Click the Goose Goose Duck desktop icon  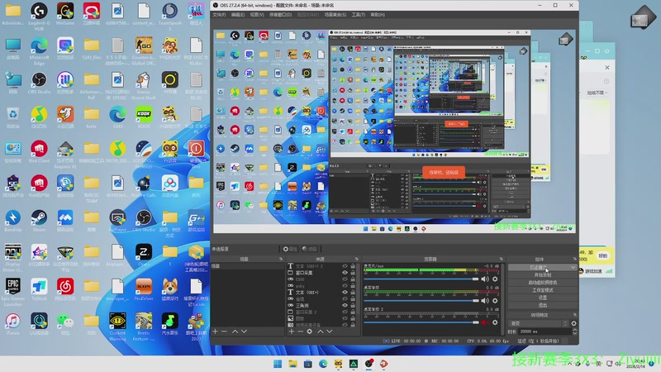[144, 86]
